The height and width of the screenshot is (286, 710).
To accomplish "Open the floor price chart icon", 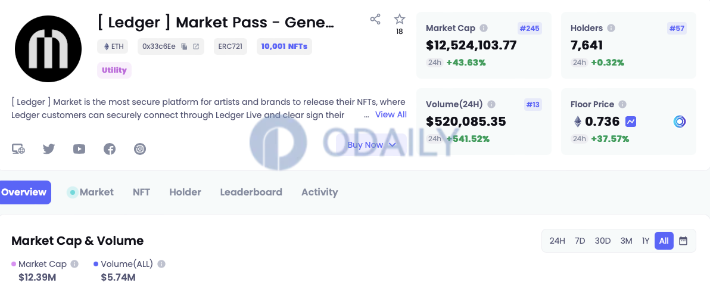I will pyautogui.click(x=631, y=122).
